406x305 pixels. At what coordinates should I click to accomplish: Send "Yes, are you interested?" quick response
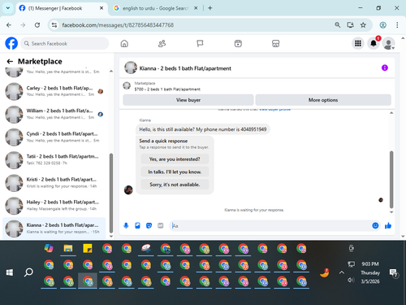(175, 159)
